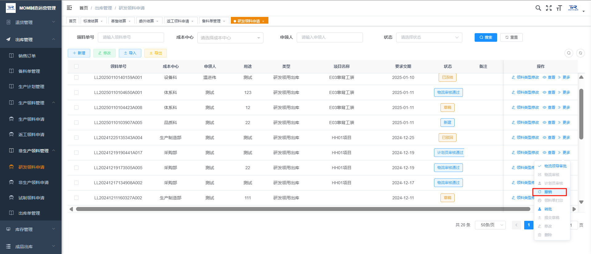The height and width of the screenshot is (254, 591).
Task: Open 销售订单 in the sidebar
Action: click(27, 56)
